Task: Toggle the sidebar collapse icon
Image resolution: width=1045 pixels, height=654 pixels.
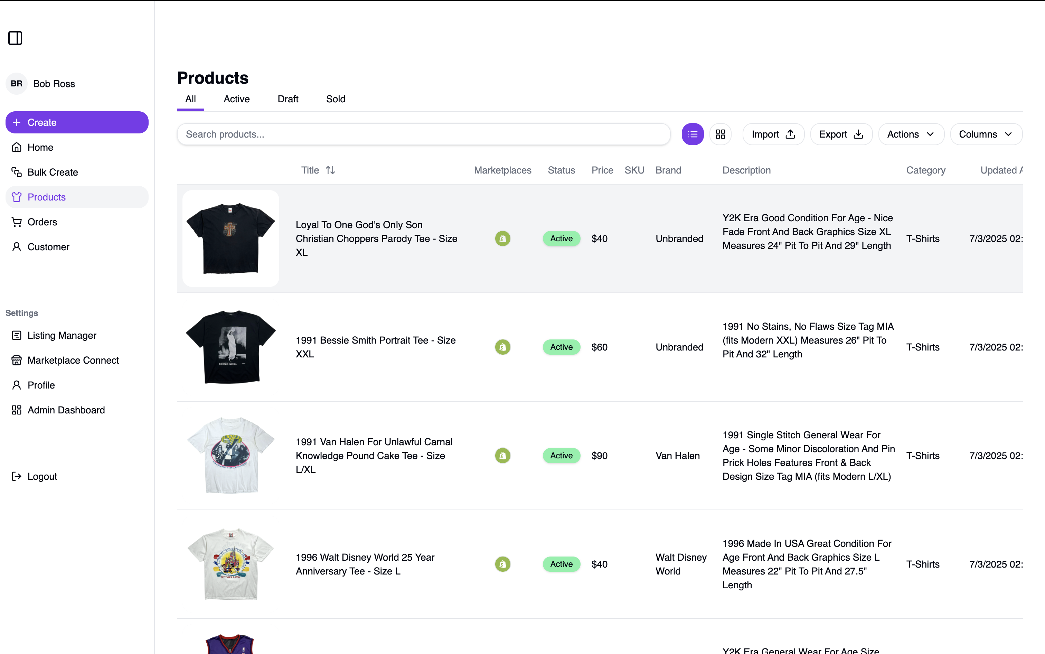Action: (15, 38)
